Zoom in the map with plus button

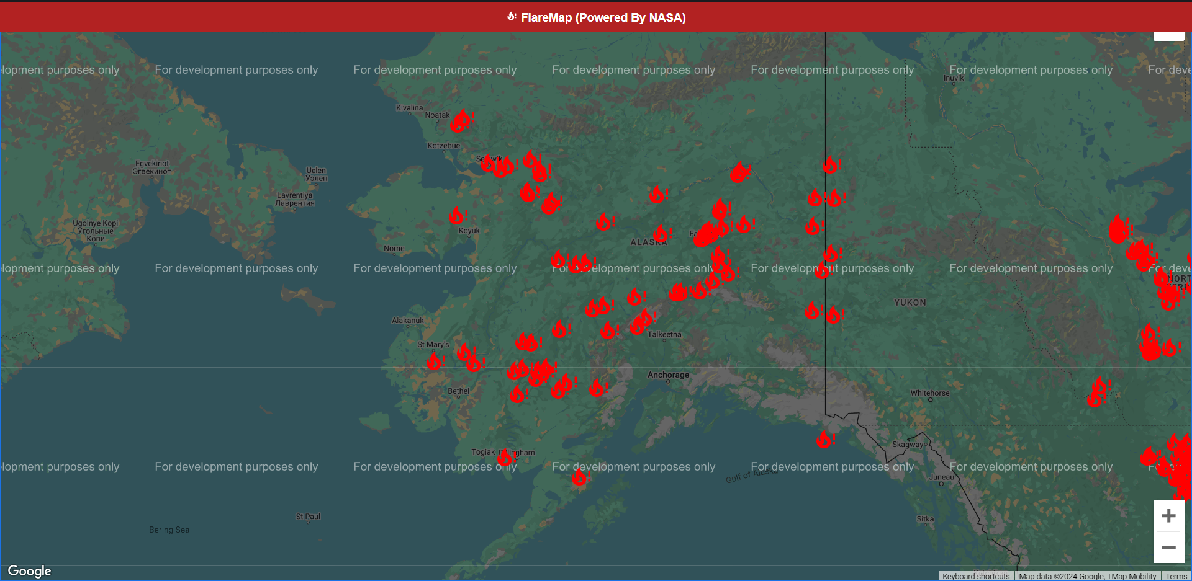[x=1169, y=516]
